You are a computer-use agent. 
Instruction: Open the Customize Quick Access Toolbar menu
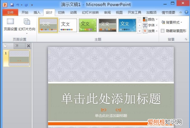(32, 5)
